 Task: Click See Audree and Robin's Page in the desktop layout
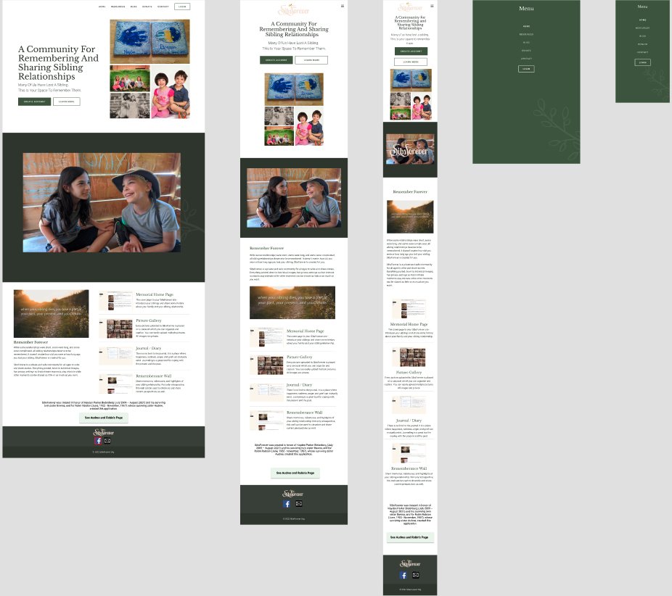click(x=104, y=418)
